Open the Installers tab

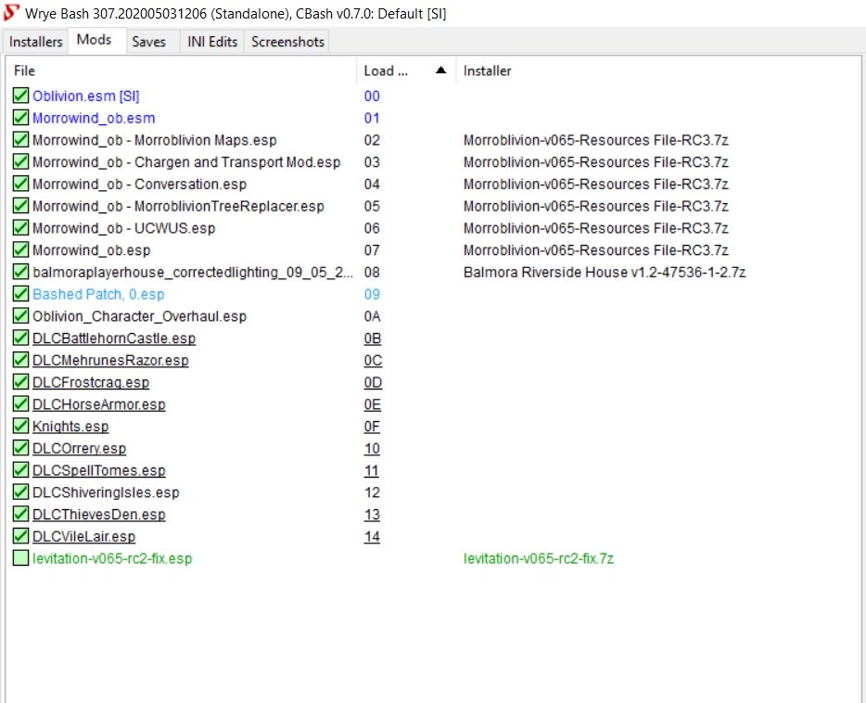pyautogui.click(x=36, y=42)
